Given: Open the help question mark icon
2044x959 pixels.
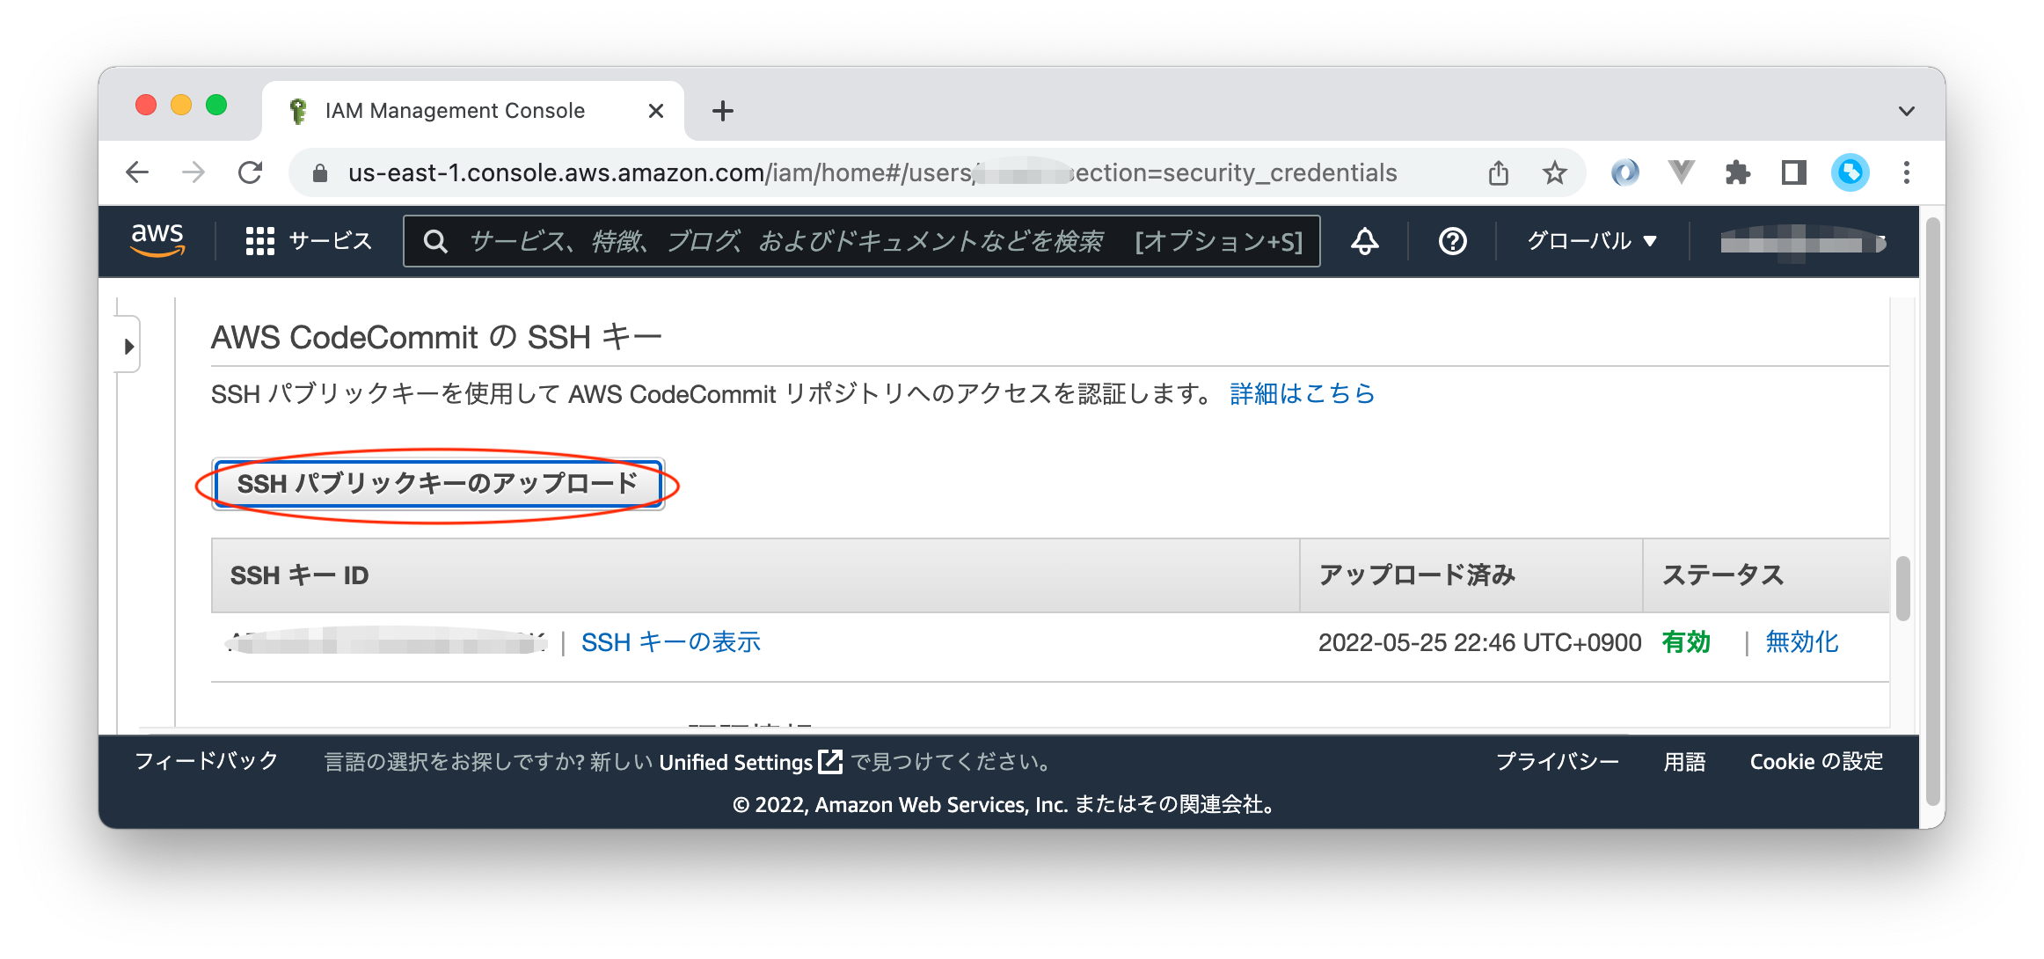Looking at the screenshot, I should click(1452, 241).
